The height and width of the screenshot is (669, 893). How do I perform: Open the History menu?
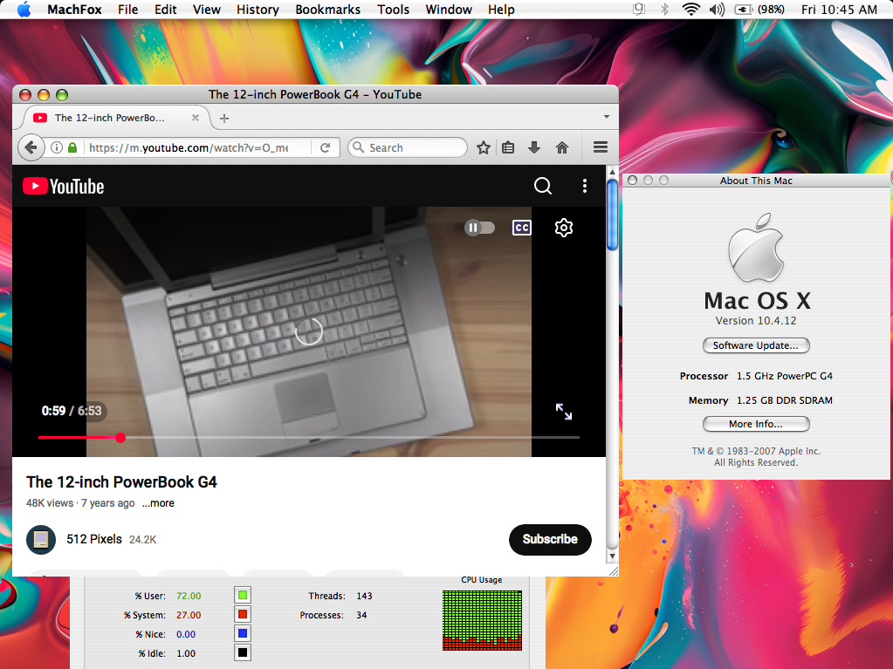tap(258, 10)
